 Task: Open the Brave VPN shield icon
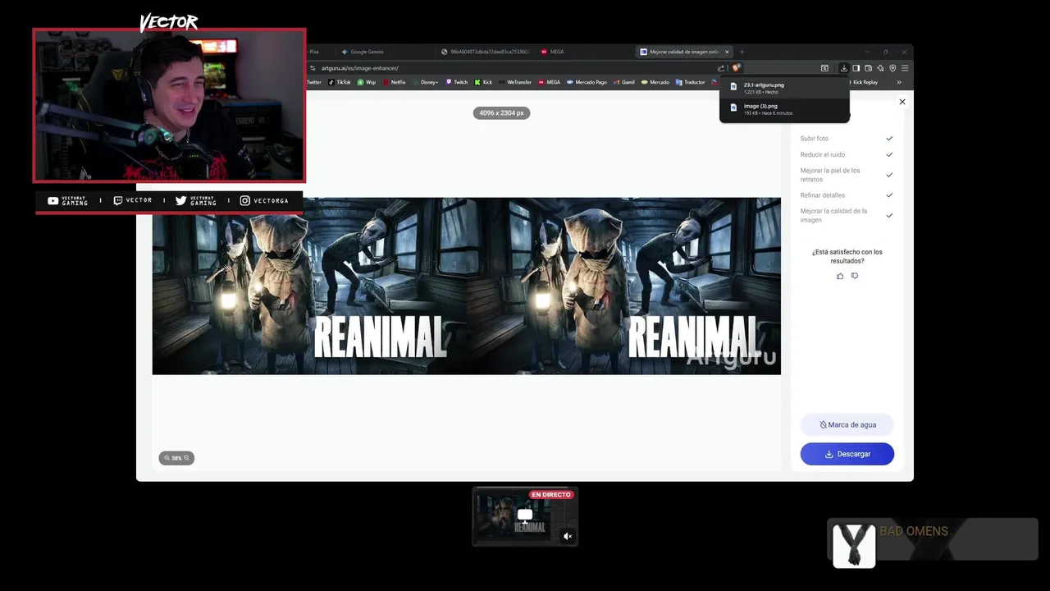pos(892,68)
